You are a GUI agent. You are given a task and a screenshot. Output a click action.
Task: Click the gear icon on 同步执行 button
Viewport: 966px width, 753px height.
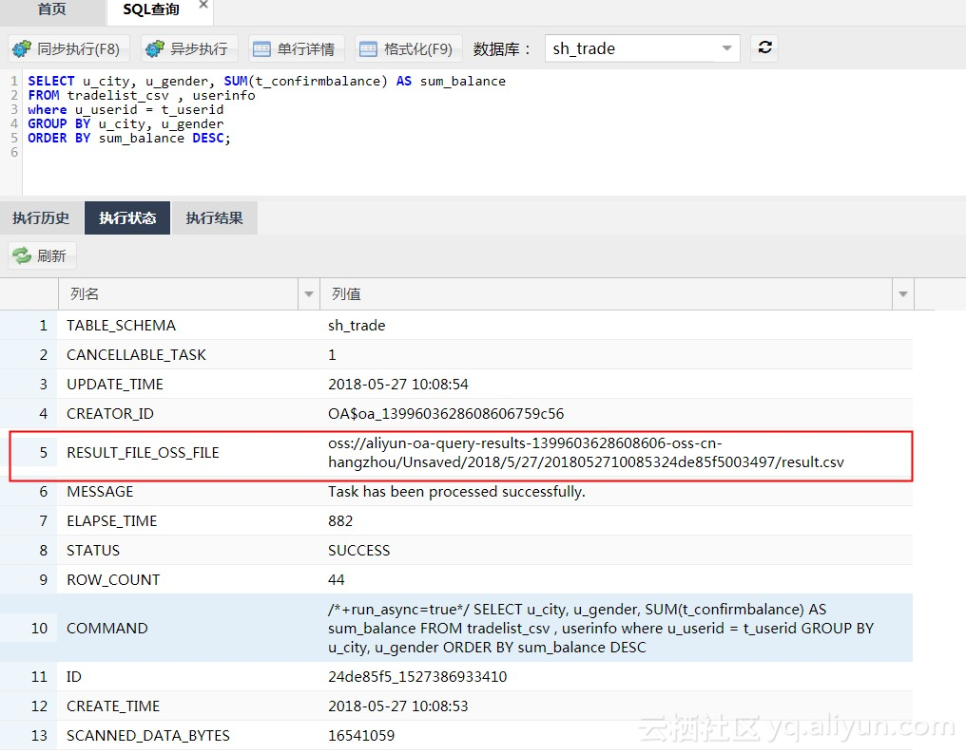(x=22, y=48)
